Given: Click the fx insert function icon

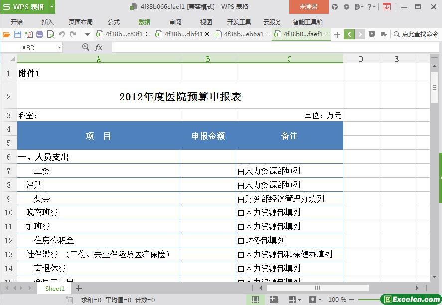Looking at the screenshot, I should click(98, 47).
